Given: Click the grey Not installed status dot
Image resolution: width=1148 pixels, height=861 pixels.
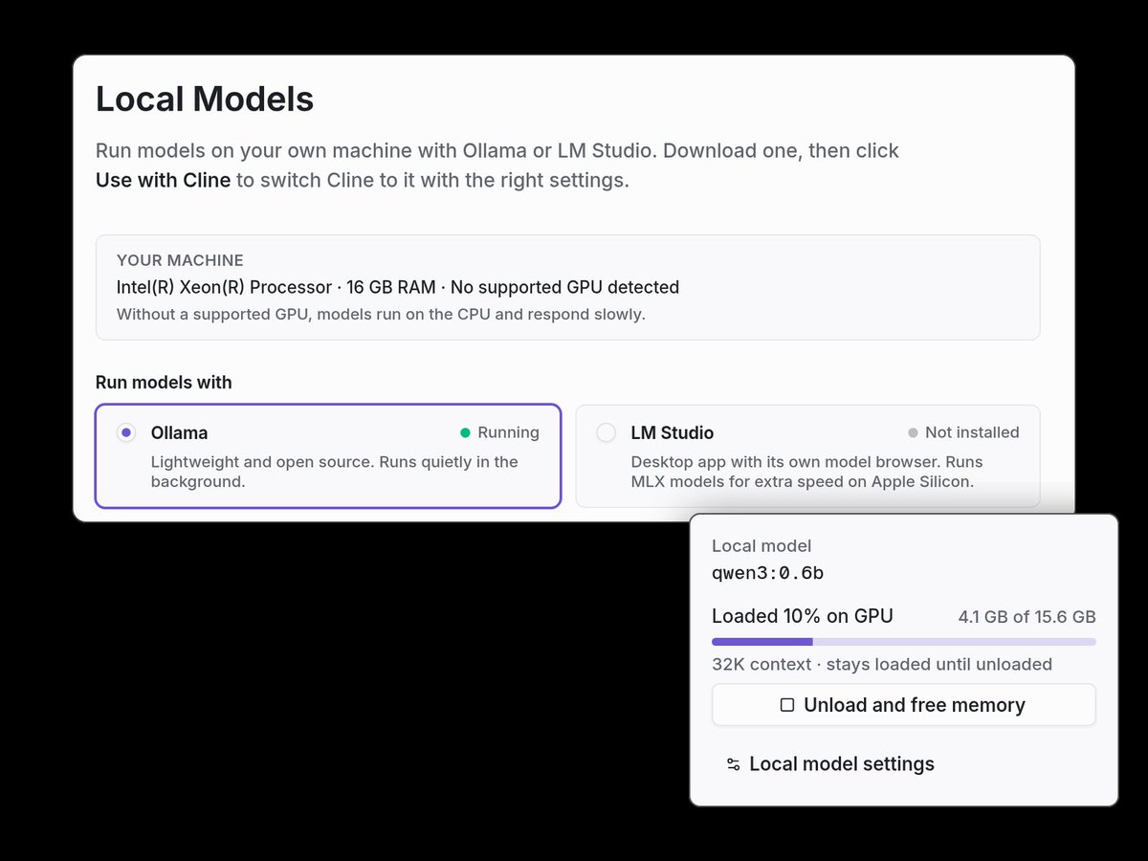Looking at the screenshot, I should tap(913, 432).
